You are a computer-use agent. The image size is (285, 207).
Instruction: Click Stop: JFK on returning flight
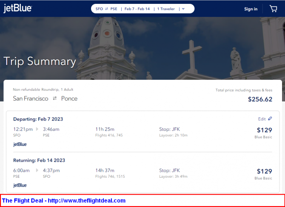click(x=169, y=171)
